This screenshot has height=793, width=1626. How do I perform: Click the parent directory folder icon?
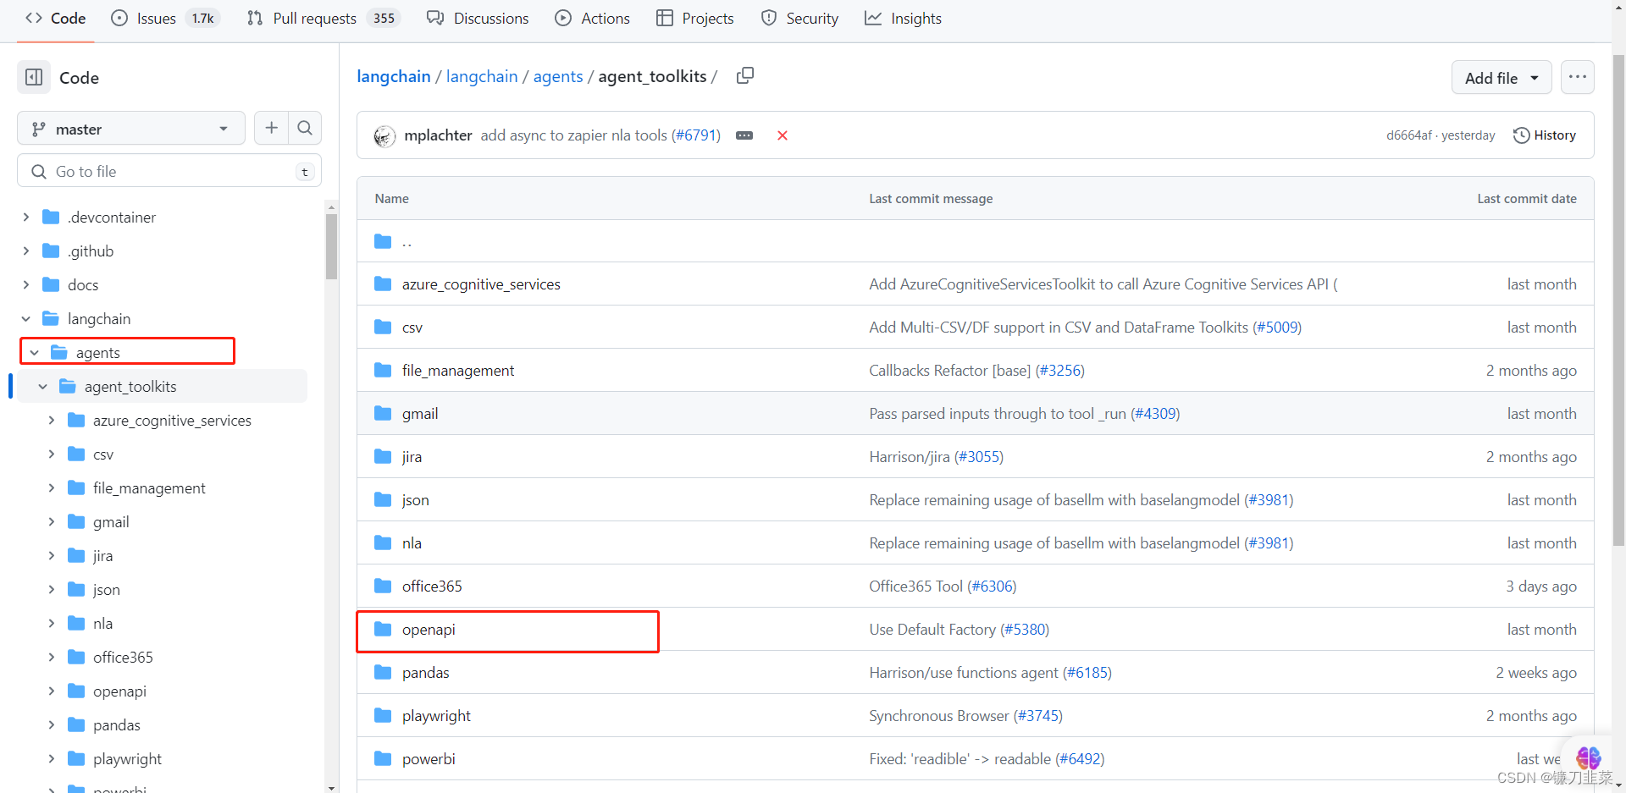click(383, 241)
